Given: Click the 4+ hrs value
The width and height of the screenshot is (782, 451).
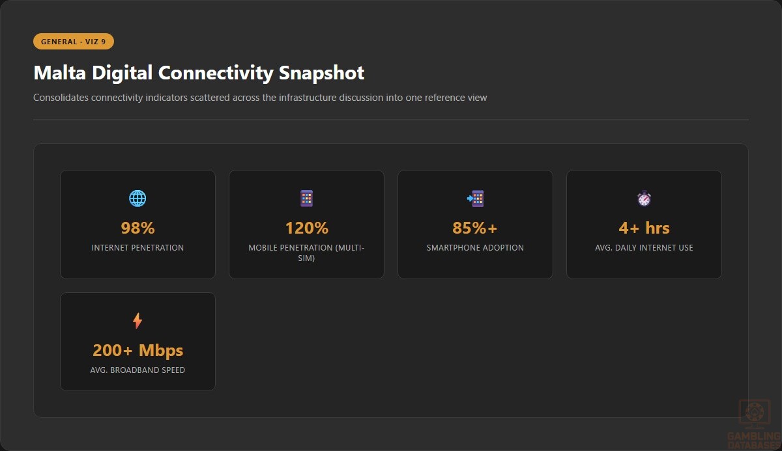Looking at the screenshot, I should coord(644,228).
